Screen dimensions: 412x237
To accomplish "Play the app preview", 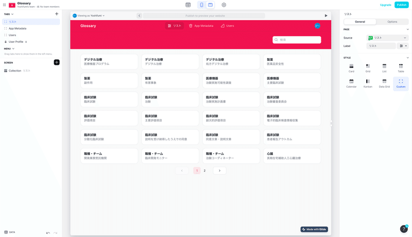I will [326, 16].
